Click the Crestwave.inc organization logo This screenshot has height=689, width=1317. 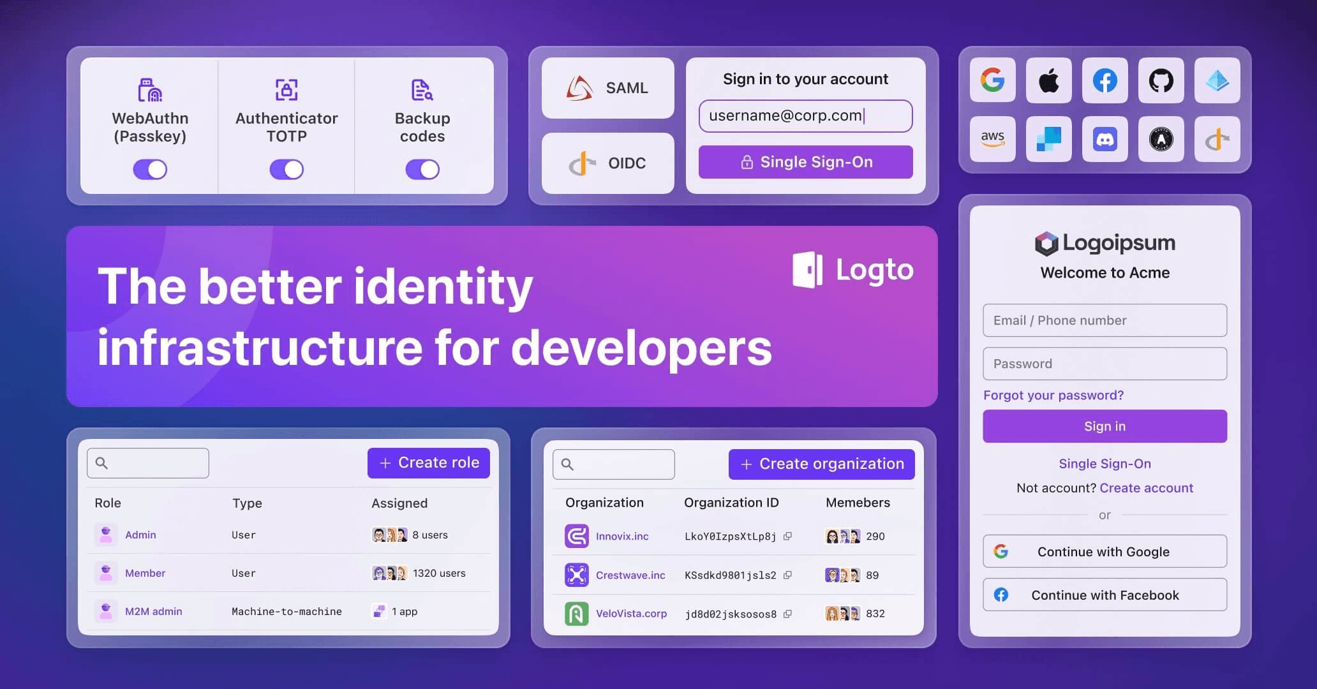point(577,575)
